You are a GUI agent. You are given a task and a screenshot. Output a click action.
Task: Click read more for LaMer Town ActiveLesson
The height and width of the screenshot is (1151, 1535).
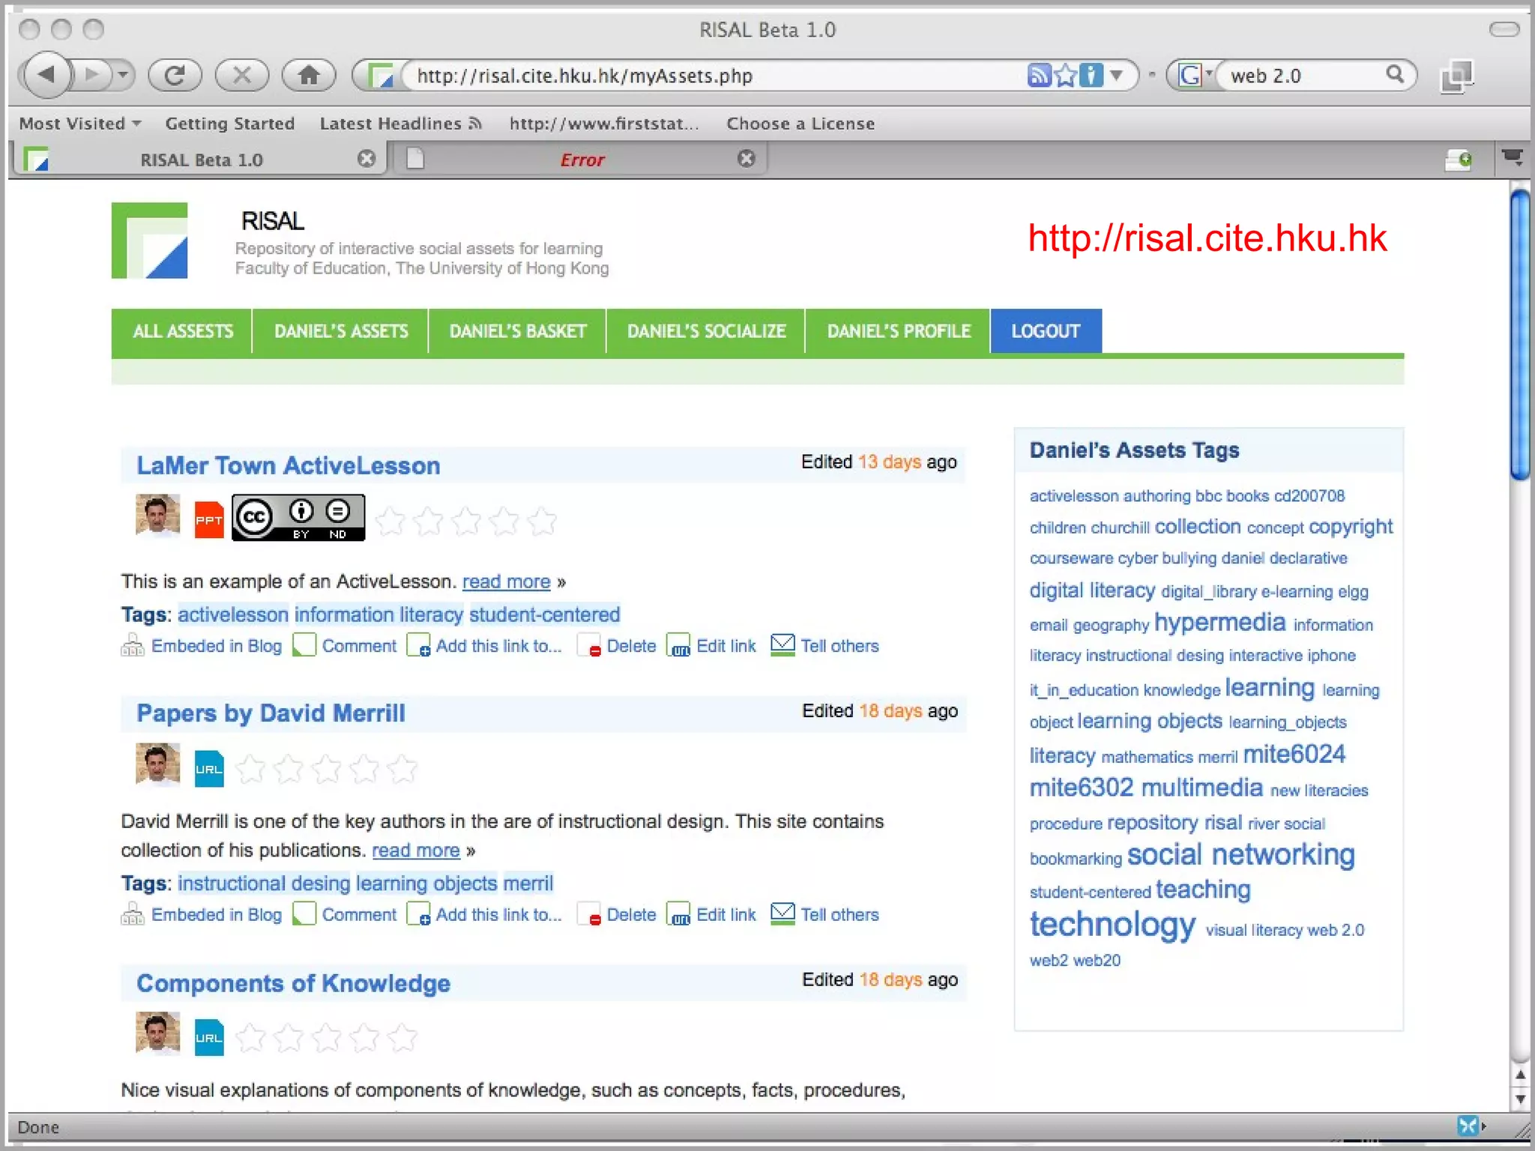click(x=506, y=581)
